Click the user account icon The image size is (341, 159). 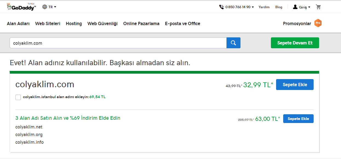(x=295, y=7)
